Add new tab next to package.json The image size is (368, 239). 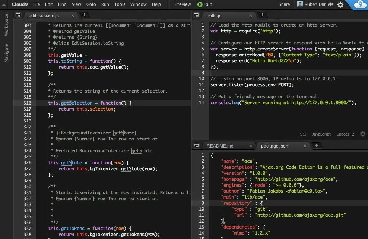tap(316, 145)
